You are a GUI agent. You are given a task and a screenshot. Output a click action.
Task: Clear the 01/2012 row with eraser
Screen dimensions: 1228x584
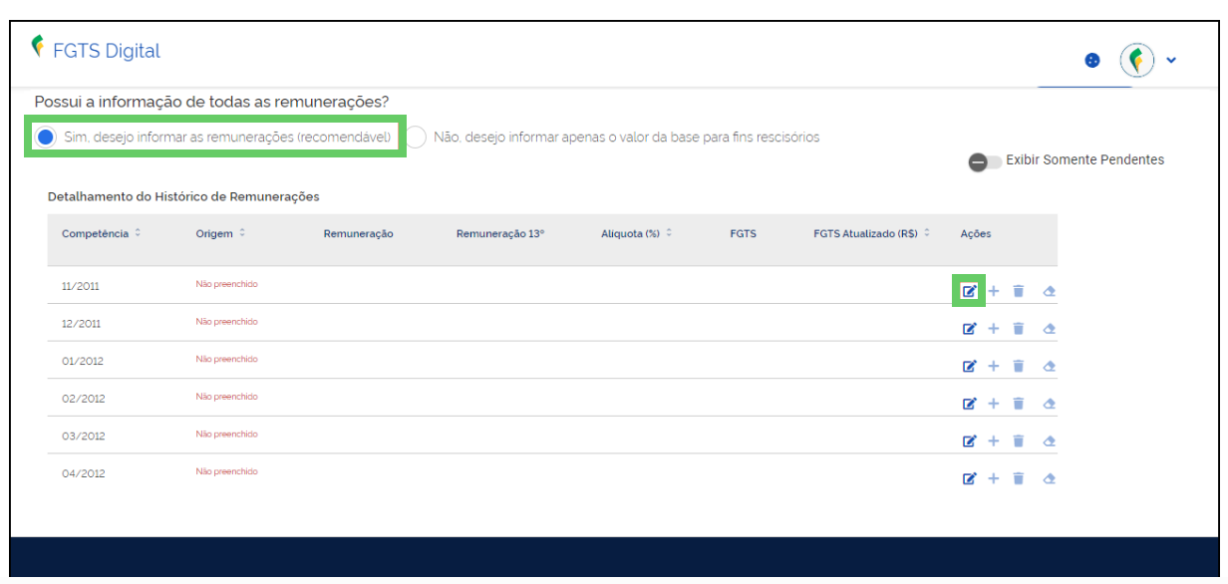[1049, 366]
